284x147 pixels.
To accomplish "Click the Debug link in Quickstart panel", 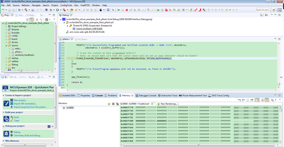I will pyautogui.click(x=17, y=132).
